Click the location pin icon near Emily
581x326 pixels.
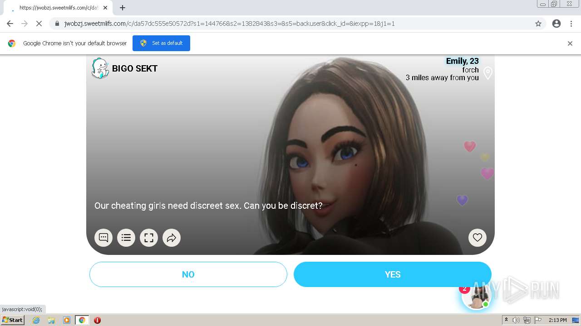click(488, 73)
